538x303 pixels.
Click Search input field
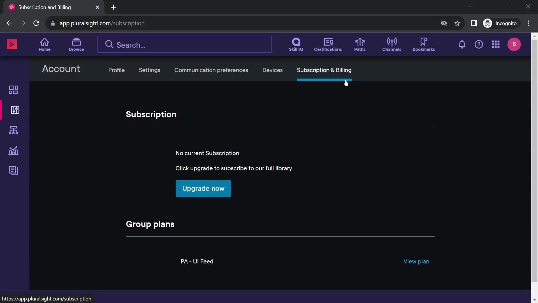click(184, 44)
